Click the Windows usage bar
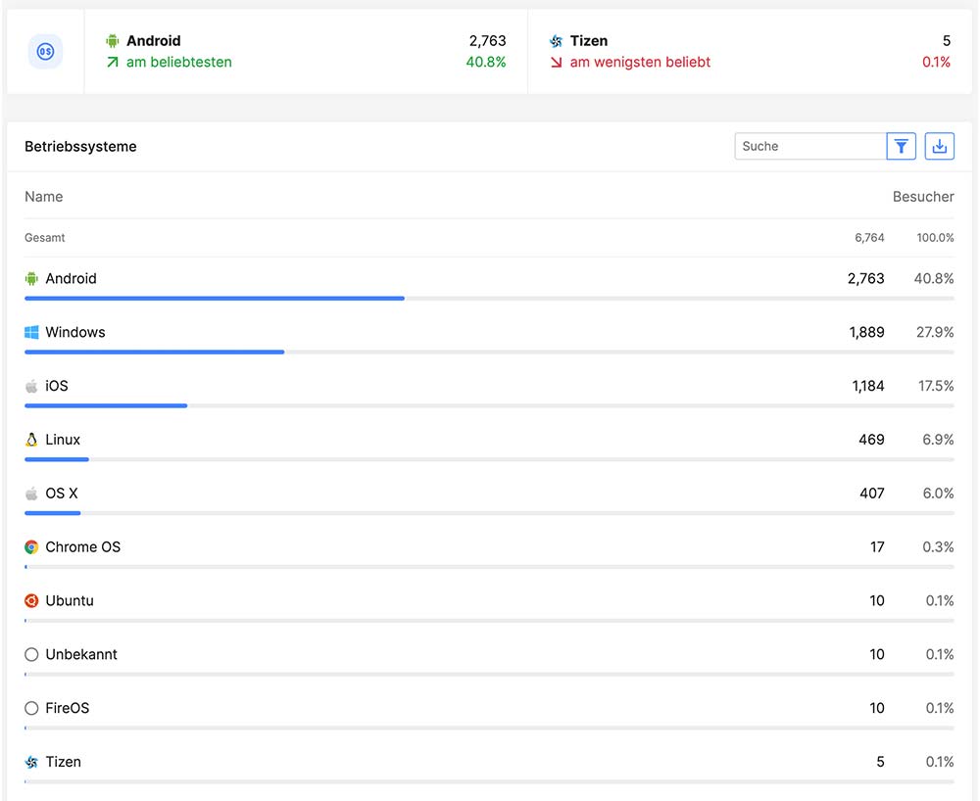 pyautogui.click(x=154, y=352)
